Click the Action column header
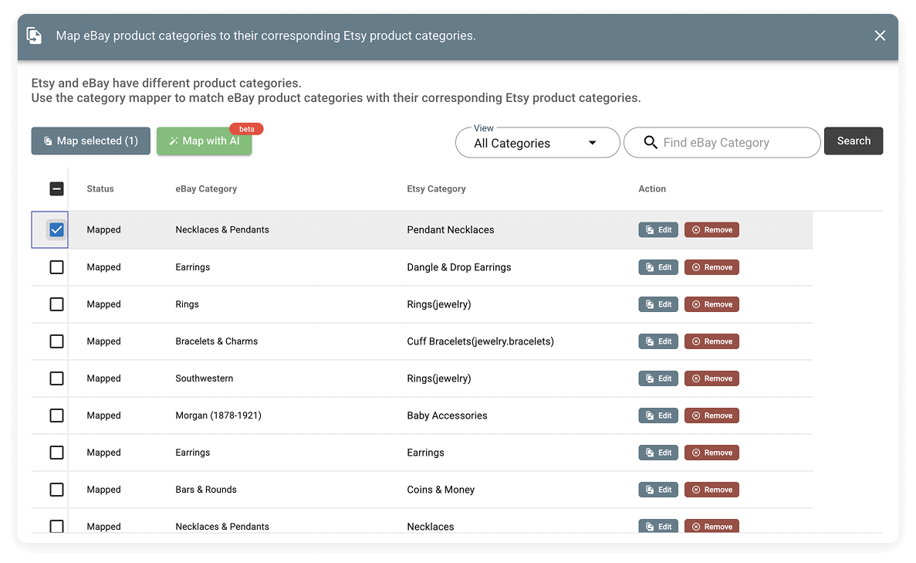Screen dimensions: 916x563 point(652,189)
